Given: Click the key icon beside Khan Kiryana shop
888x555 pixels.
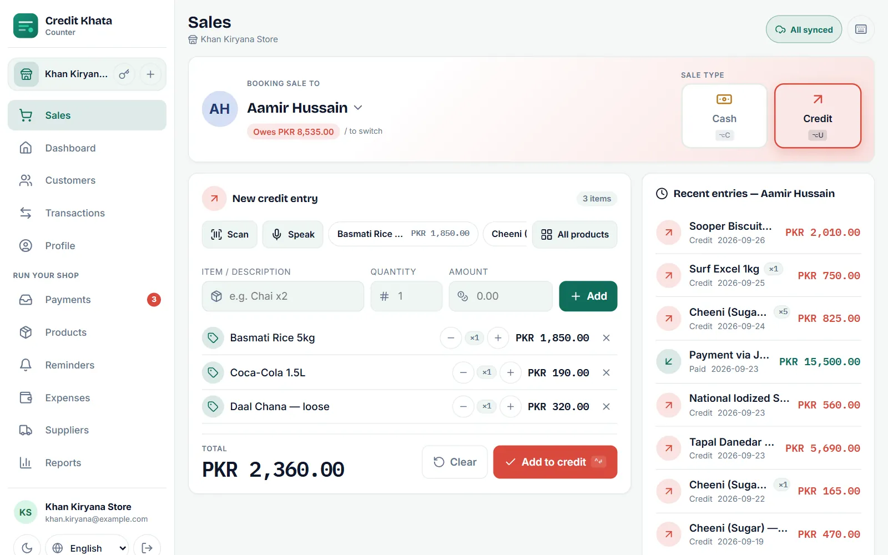Looking at the screenshot, I should pyautogui.click(x=124, y=74).
